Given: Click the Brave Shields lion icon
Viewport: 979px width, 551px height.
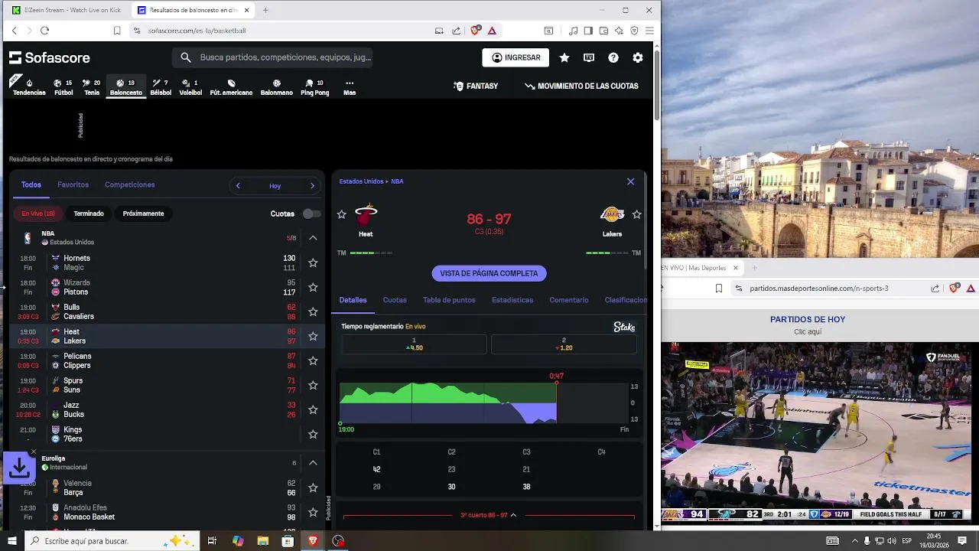Looking at the screenshot, I should 475,31.
